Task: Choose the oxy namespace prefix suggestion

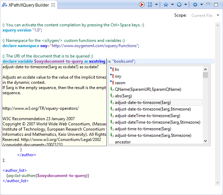Action: coord(118,76)
